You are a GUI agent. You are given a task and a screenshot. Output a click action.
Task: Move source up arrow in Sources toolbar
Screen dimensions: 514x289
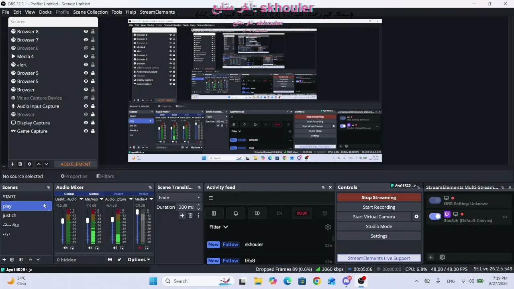click(39, 164)
